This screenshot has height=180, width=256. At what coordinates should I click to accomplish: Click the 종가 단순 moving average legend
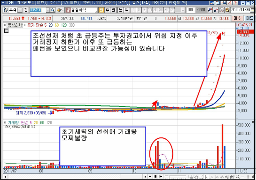(37, 25)
